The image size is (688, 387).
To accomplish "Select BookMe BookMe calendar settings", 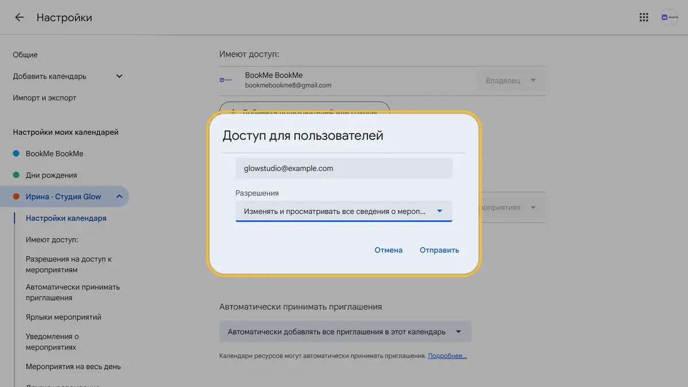I will (54, 154).
